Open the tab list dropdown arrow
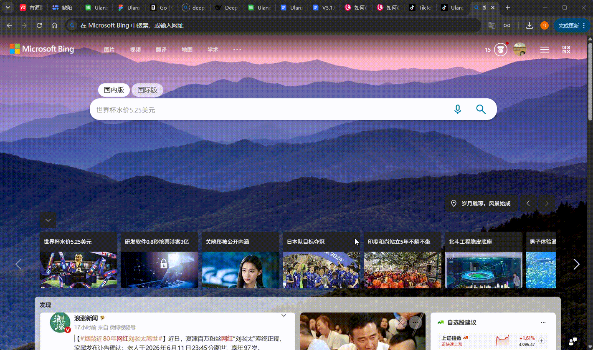 (x=8, y=7)
